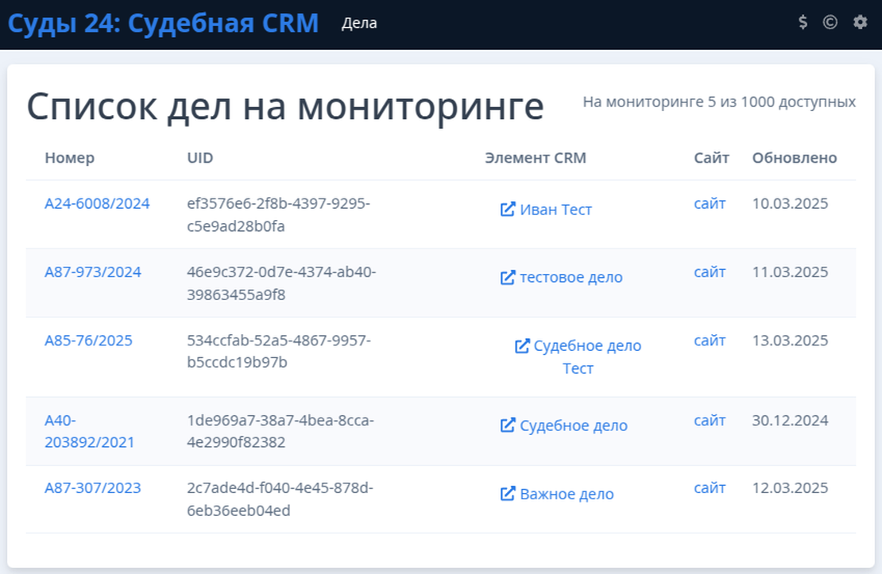
Task: Open case number A85-76/2025
Action: (88, 341)
